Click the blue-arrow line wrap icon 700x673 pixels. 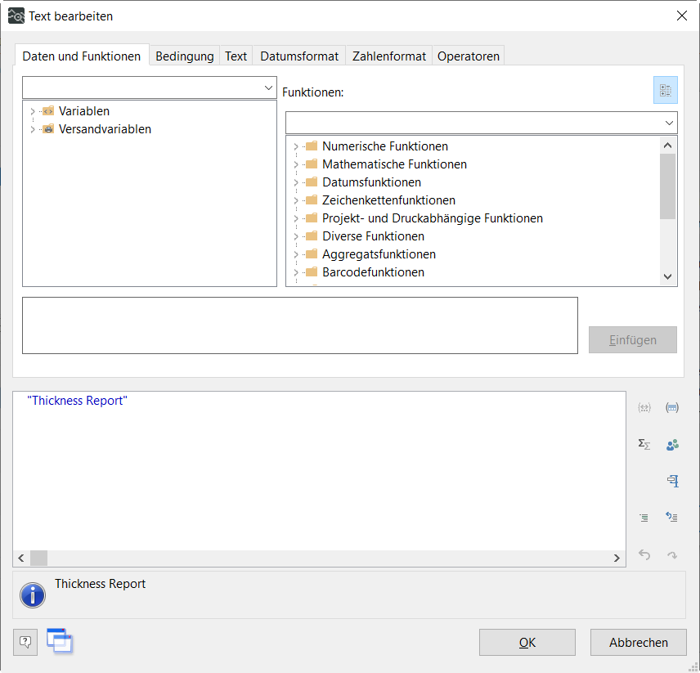(x=672, y=517)
